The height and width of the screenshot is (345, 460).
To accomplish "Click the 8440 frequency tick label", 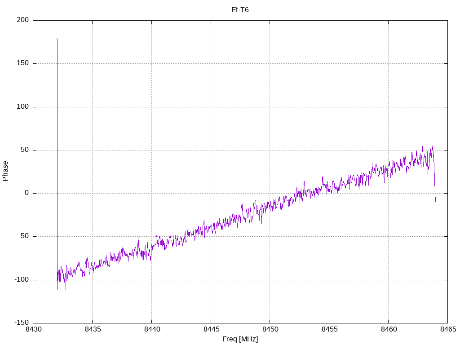I will (x=151, y=330).
